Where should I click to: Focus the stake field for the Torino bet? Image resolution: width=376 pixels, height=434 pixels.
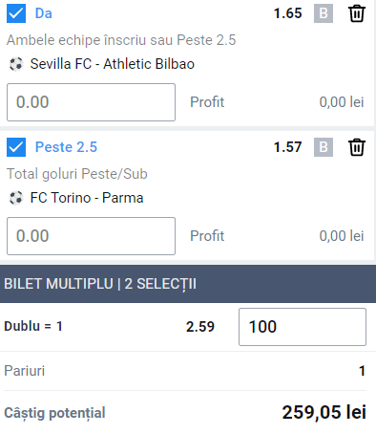point(91,236)
